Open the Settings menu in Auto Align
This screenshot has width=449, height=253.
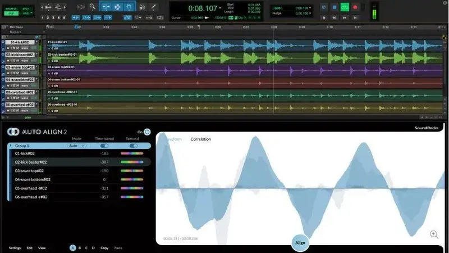(15, 248)
